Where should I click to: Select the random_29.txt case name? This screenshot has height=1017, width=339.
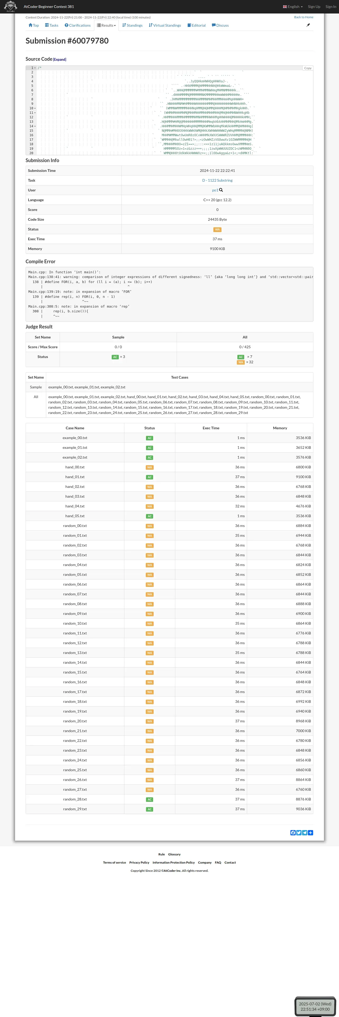[x=75, y=809]
